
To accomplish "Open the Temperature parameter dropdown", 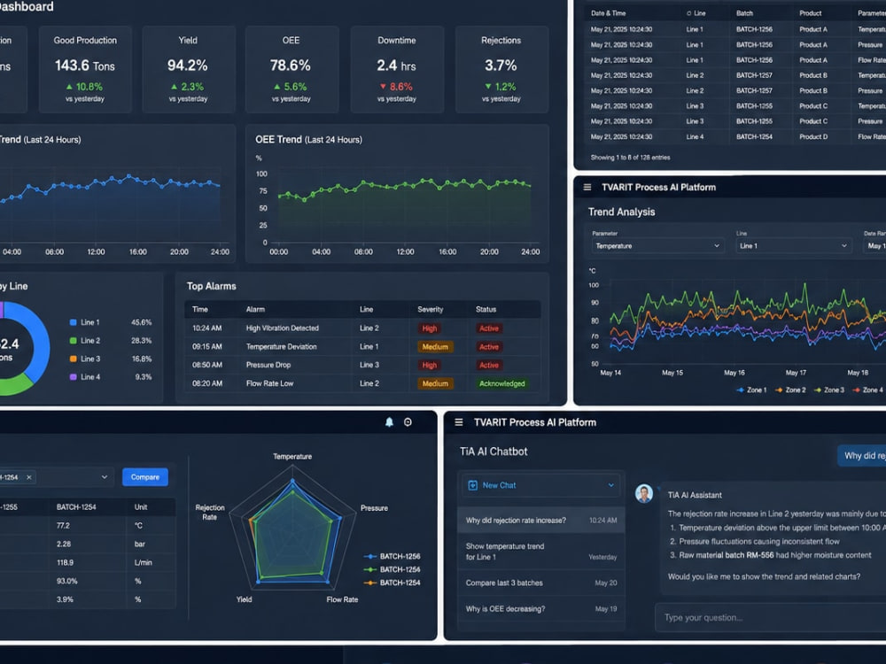I will click(x=657, y=245).
